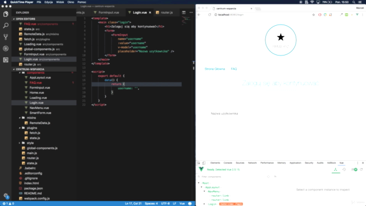
Task: Open the Vue devtools components tree view
Action: tap(336, 169)
